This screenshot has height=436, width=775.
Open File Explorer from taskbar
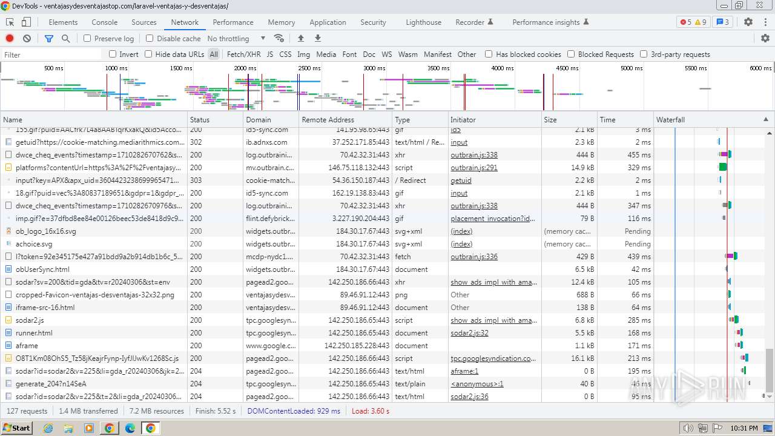tap(68, 428)
